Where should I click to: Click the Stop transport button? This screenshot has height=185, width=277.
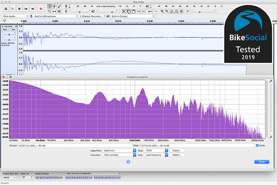click(x=19, y=9)
